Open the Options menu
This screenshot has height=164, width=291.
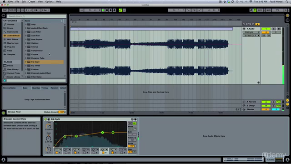(50, 2)
